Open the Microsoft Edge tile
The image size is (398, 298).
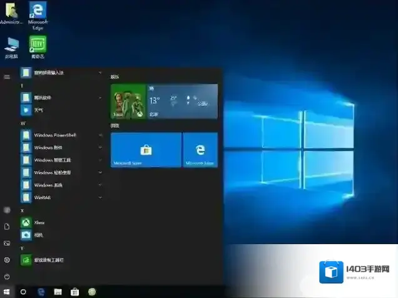click(x=200, y=150)
